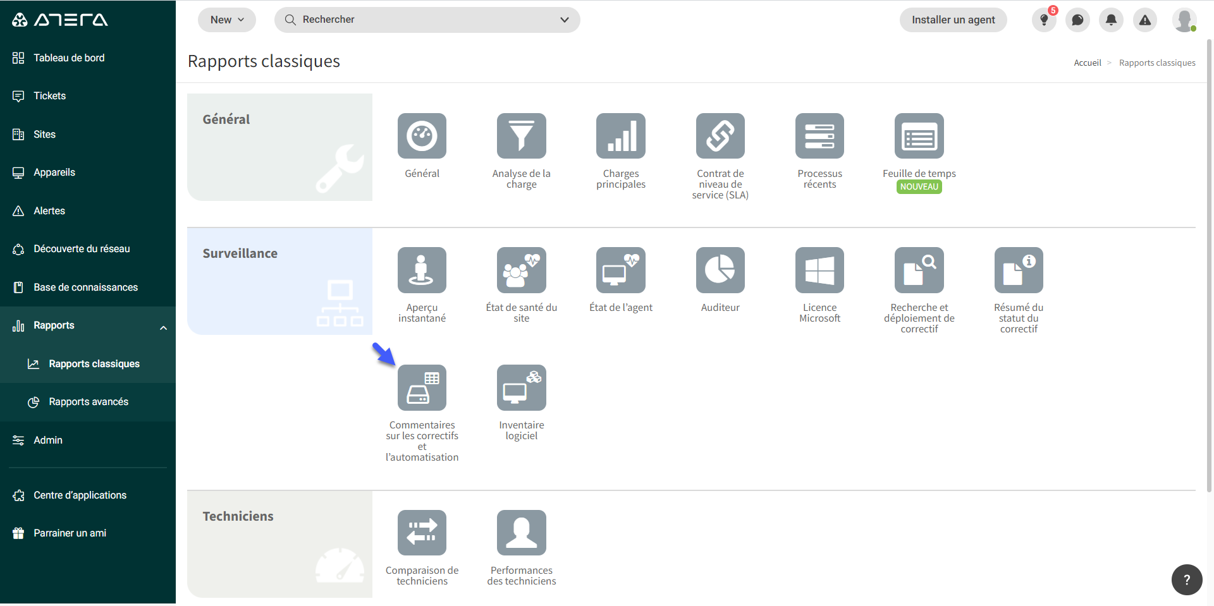1214x606 pixels.
Task: Open the Auditeur report
Action: [x=720, y=270]
